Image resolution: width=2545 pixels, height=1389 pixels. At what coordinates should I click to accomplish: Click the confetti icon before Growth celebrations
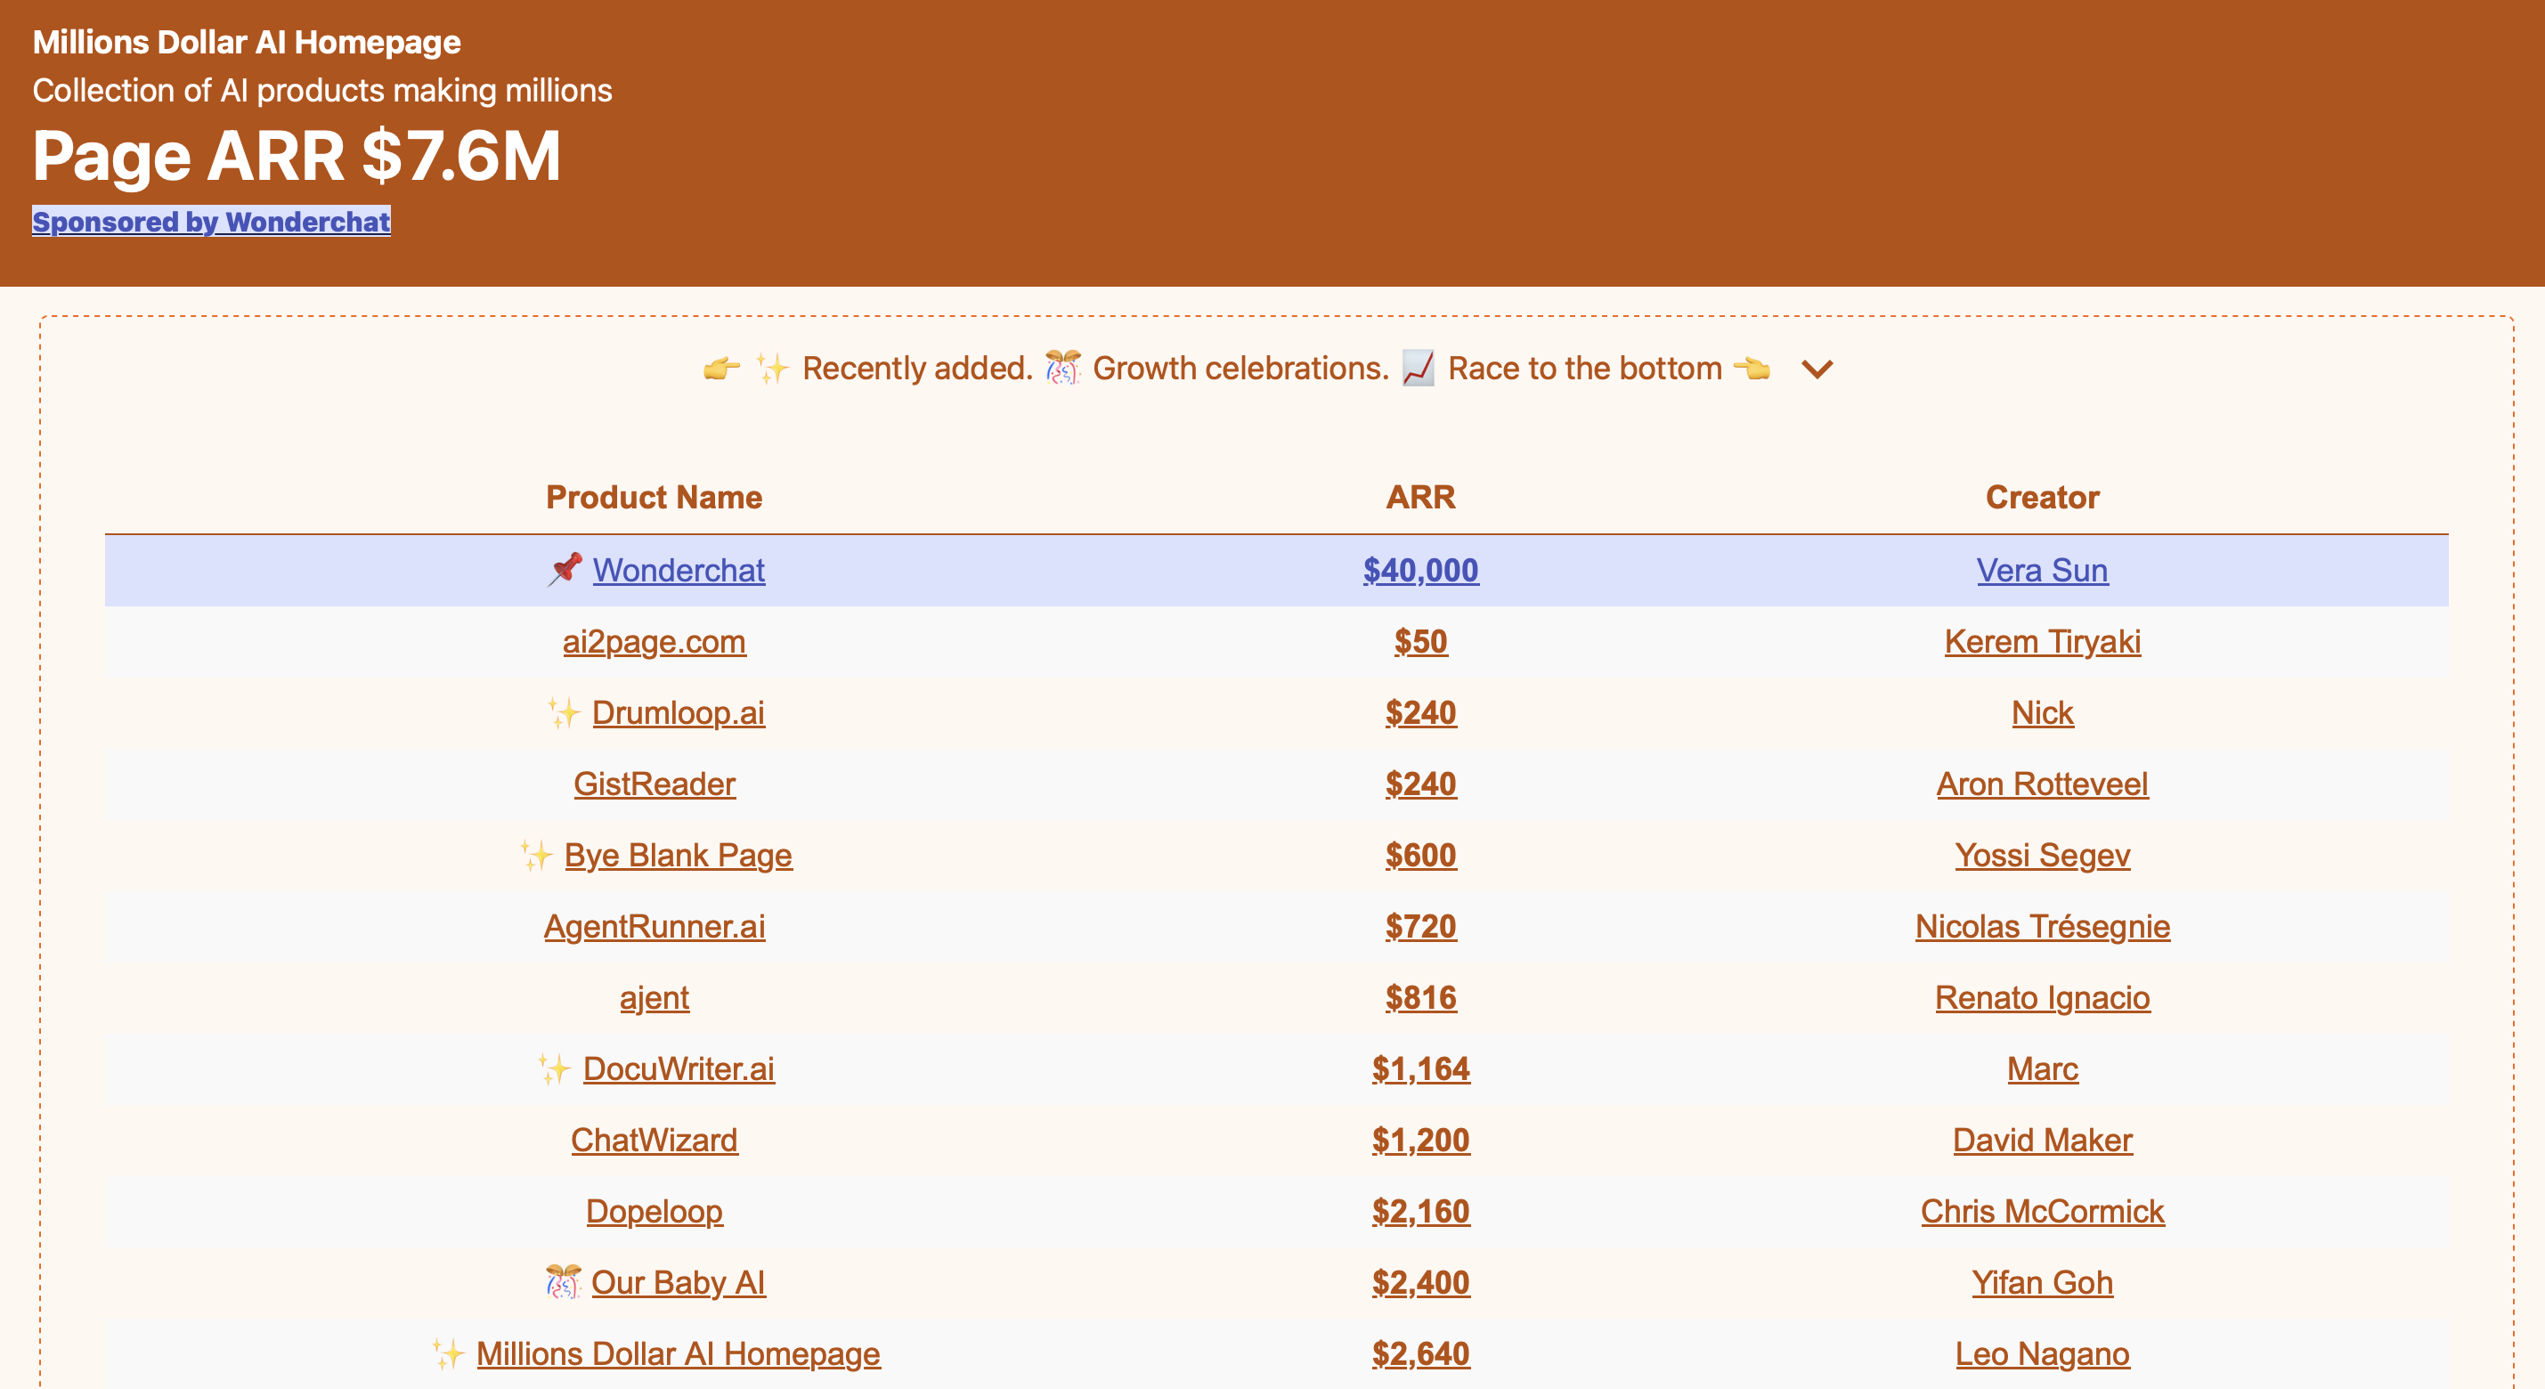pyautogui.click(x=1063, y=369)
